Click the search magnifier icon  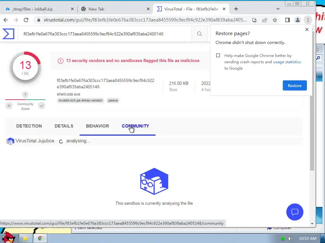199,34
